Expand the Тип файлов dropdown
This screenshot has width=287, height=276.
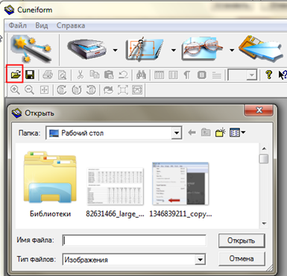[x=200, y=260]
